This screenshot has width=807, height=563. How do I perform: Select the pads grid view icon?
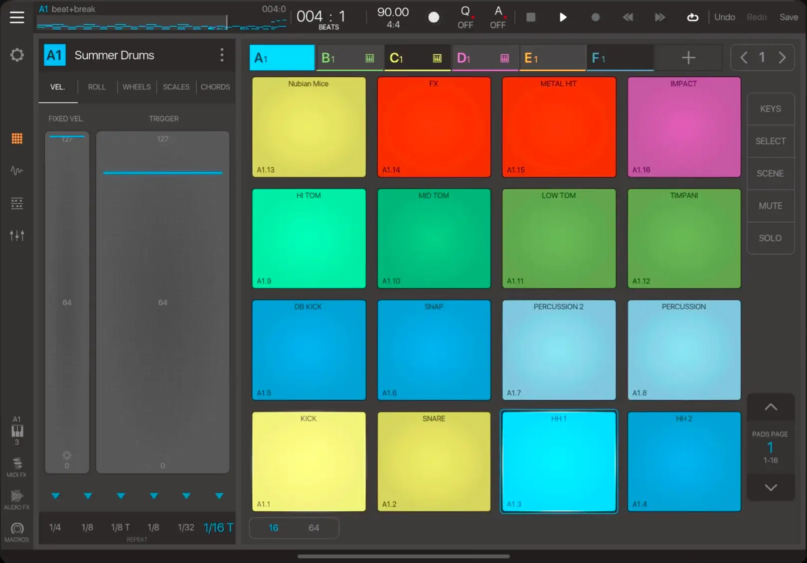[x=17, y=139]
